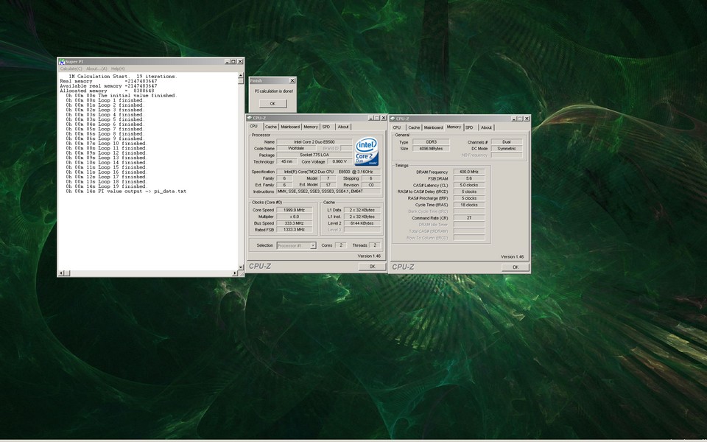
Task: Click the Technology value 45 nm
Action: [286, 161]
